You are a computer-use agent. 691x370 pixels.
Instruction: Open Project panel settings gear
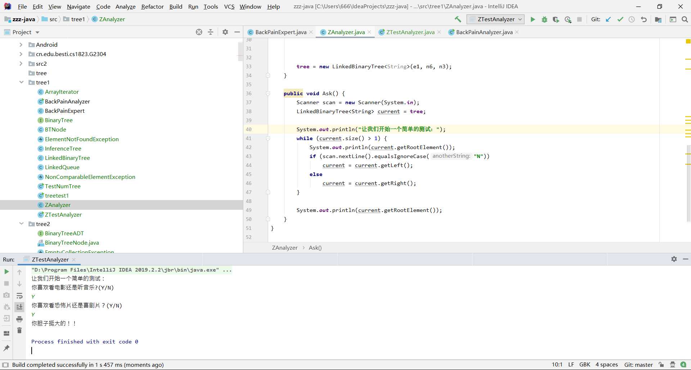225,32
